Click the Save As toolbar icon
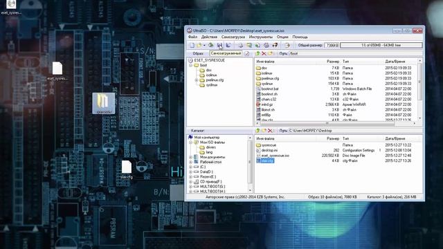Image resolution: width=443 pixels, height=249 pixels. [x=228, y=45]
